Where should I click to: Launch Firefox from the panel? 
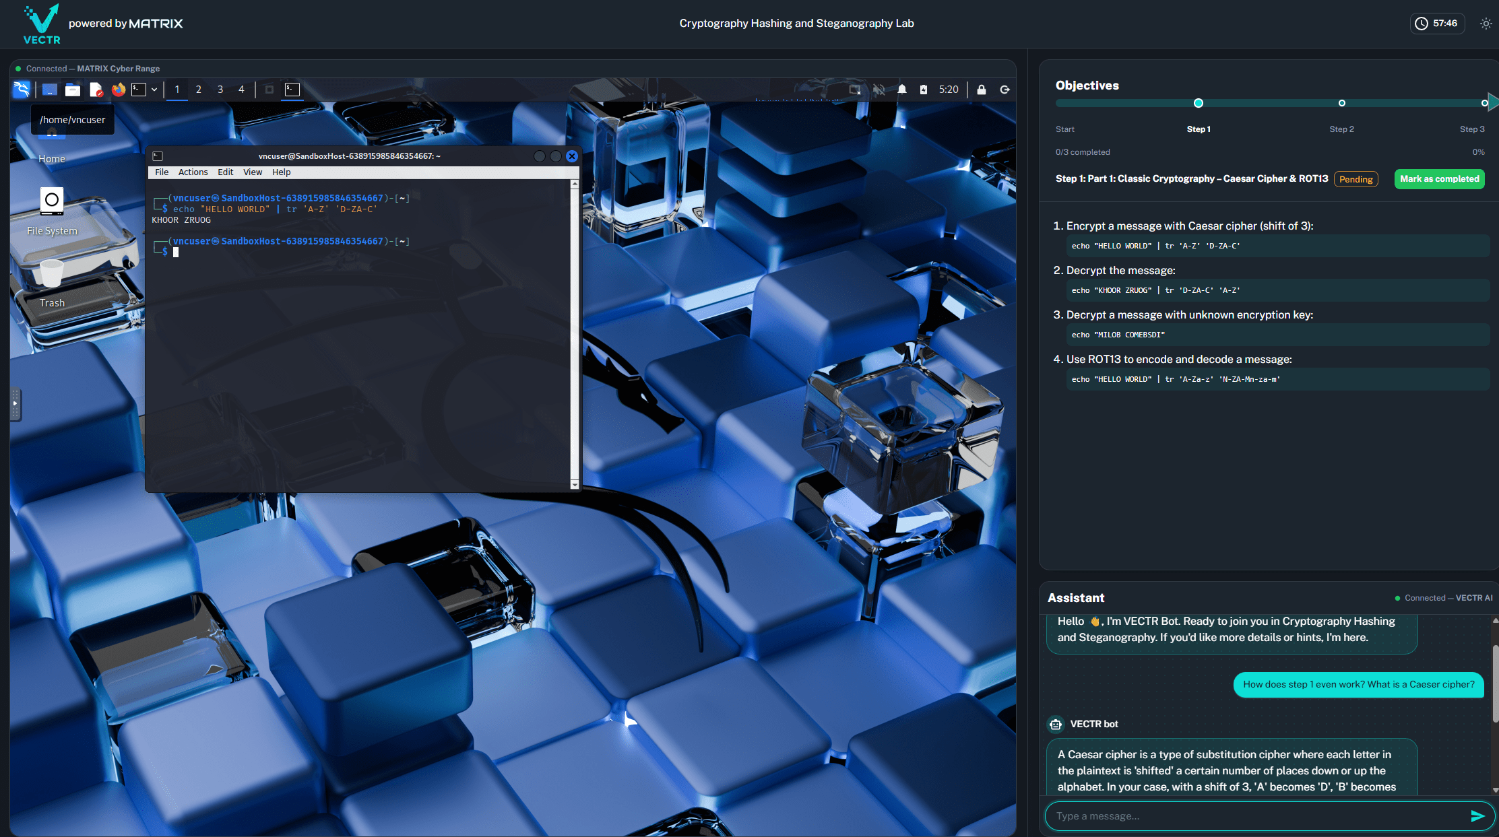click(x=119, y=90)
